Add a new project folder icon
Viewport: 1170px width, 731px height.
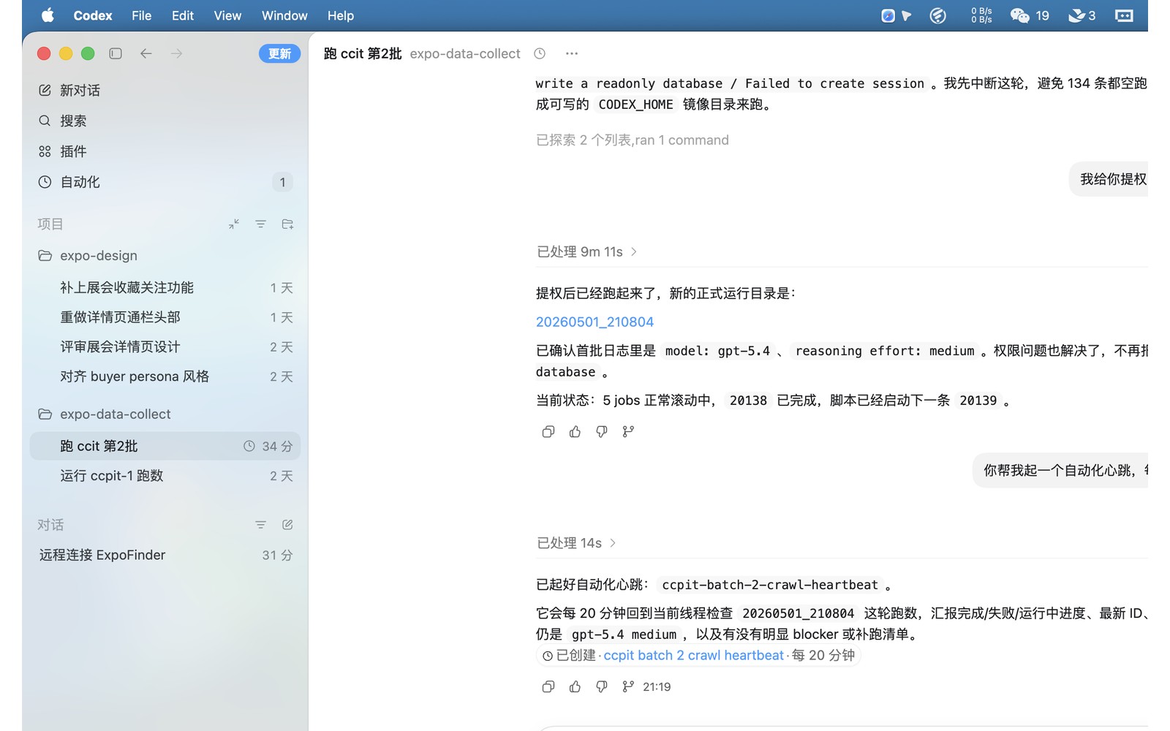pos(287,224)
